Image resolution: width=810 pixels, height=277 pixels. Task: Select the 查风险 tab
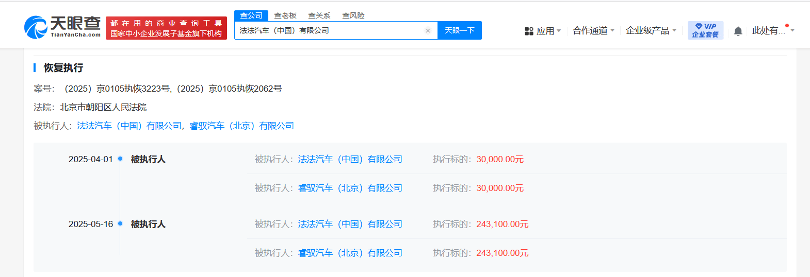[353, 15]
